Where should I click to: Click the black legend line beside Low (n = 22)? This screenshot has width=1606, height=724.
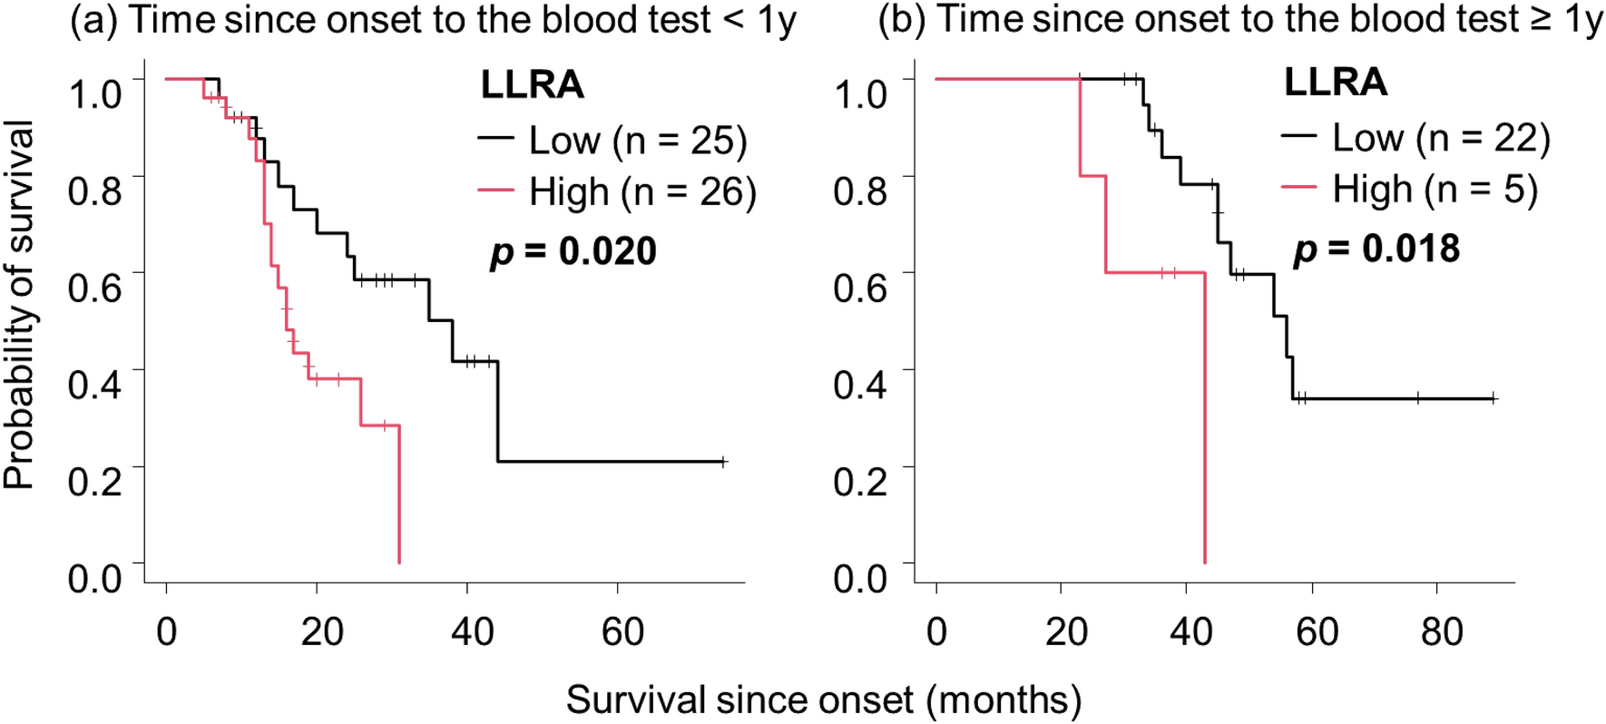1300,136
